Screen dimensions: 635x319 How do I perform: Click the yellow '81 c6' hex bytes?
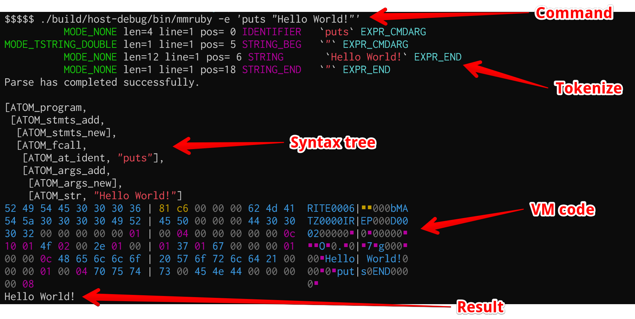point(173,208)
